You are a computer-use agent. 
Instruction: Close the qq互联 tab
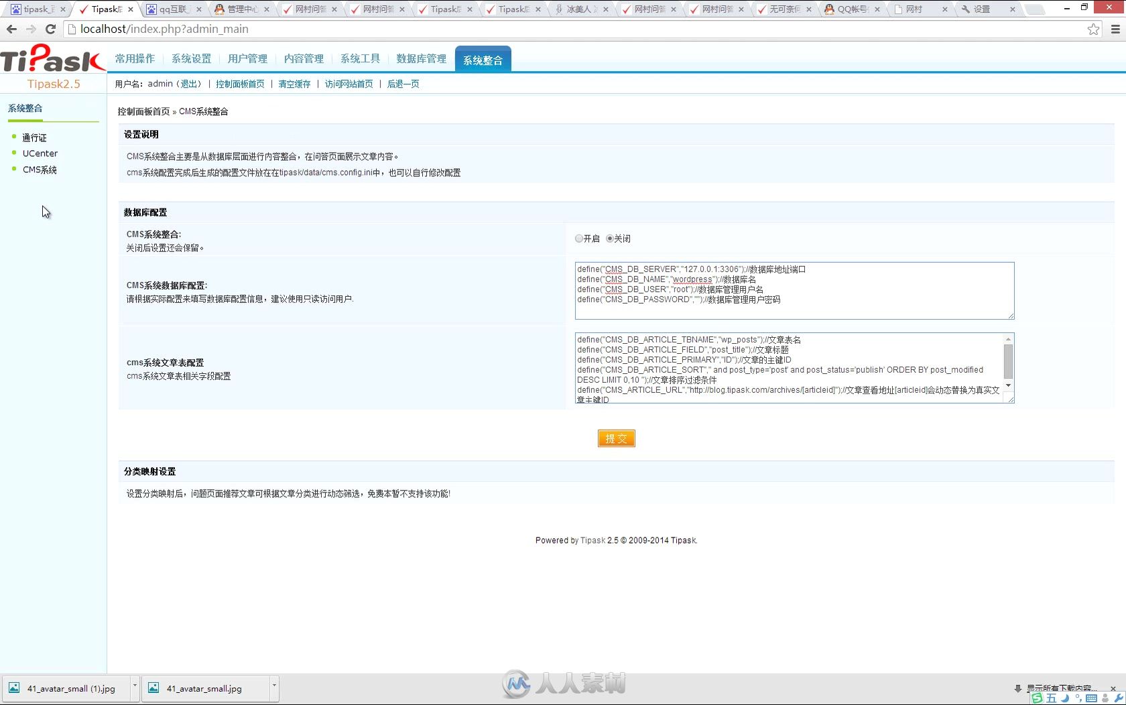(199, 9)
